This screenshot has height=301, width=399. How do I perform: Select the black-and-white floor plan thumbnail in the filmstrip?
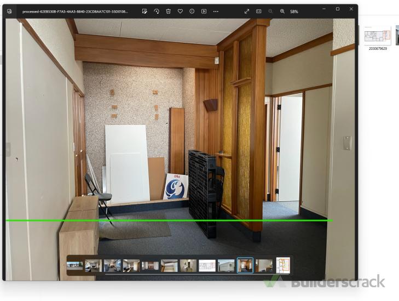tap(207, 266)
